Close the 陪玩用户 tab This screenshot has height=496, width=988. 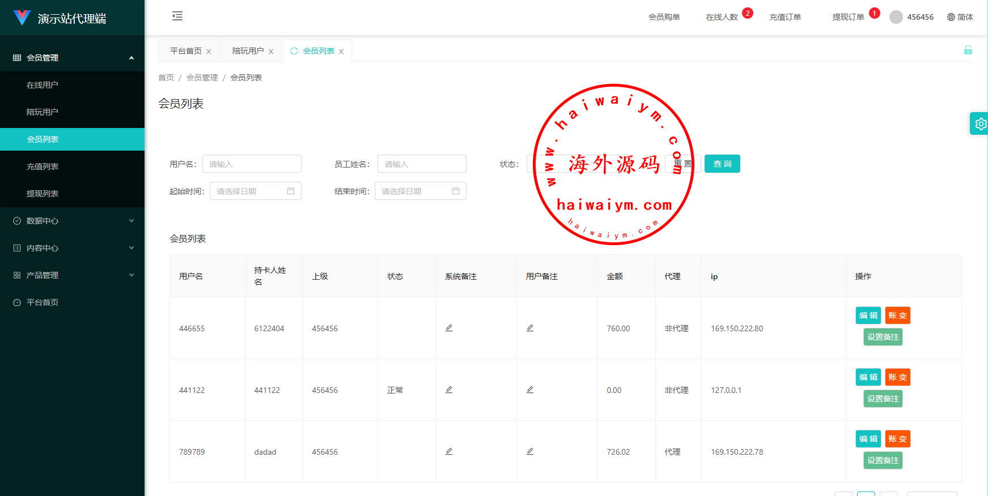pyautogui.click(x=271, y=52)
